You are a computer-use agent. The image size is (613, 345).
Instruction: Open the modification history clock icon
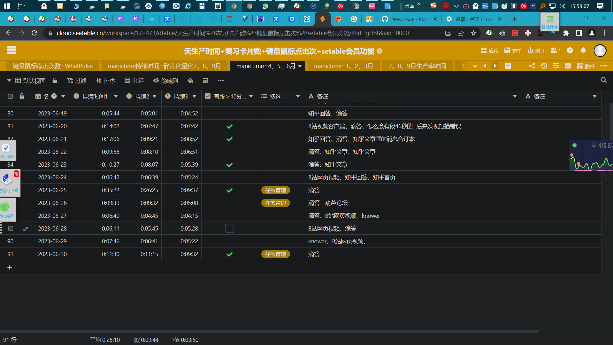(544, 66)
